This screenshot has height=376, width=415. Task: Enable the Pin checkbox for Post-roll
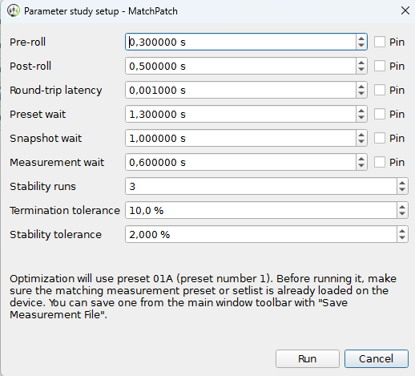tap(380, 66)
